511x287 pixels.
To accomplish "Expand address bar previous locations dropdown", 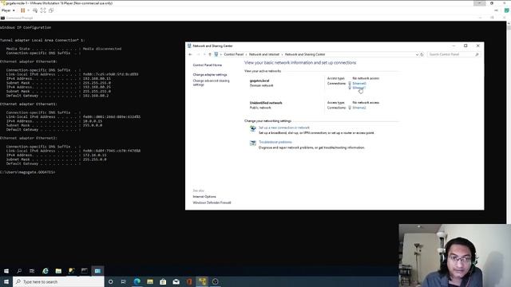I will click(417, 55).
